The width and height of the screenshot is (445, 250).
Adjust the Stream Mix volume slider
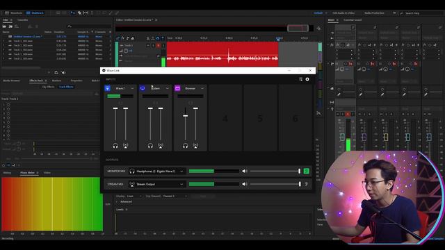pyautogui.click(x=275, y=184)
